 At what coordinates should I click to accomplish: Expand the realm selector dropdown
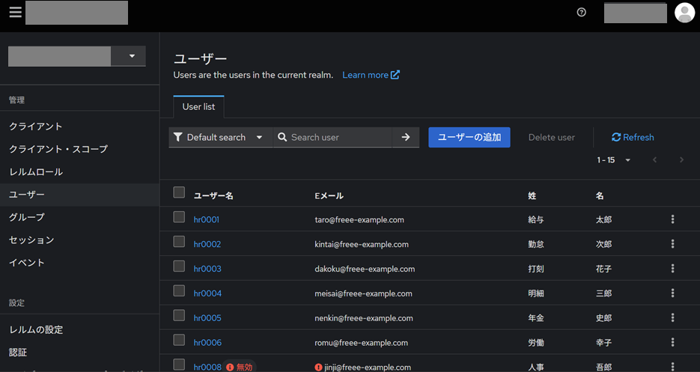[132, 56]
